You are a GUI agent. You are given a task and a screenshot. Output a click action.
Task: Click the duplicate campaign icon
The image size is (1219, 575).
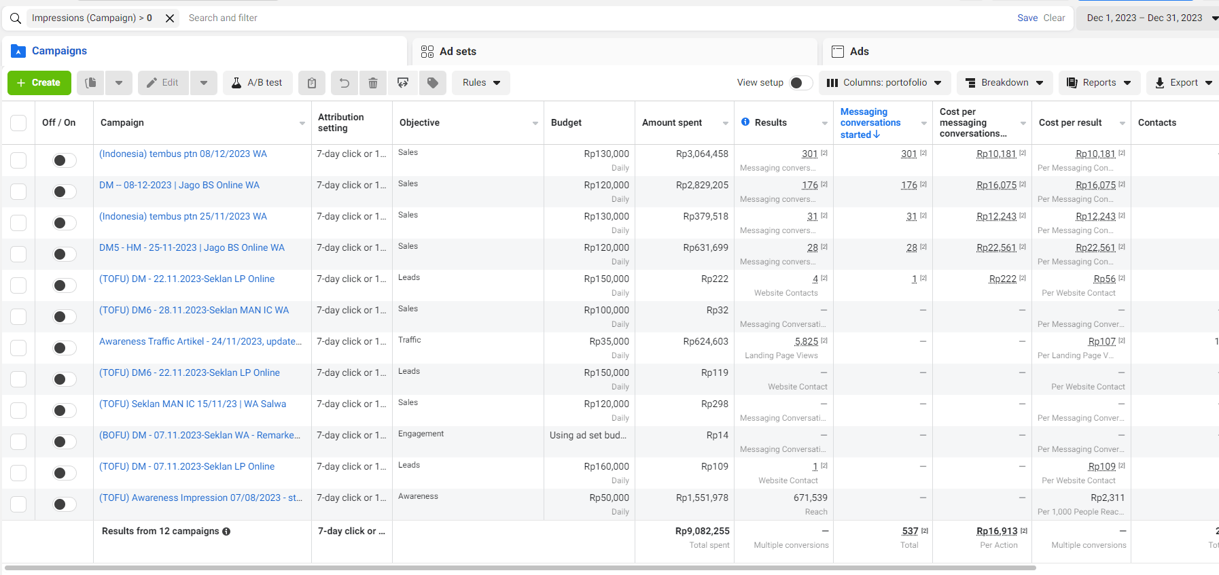[90, 83]
